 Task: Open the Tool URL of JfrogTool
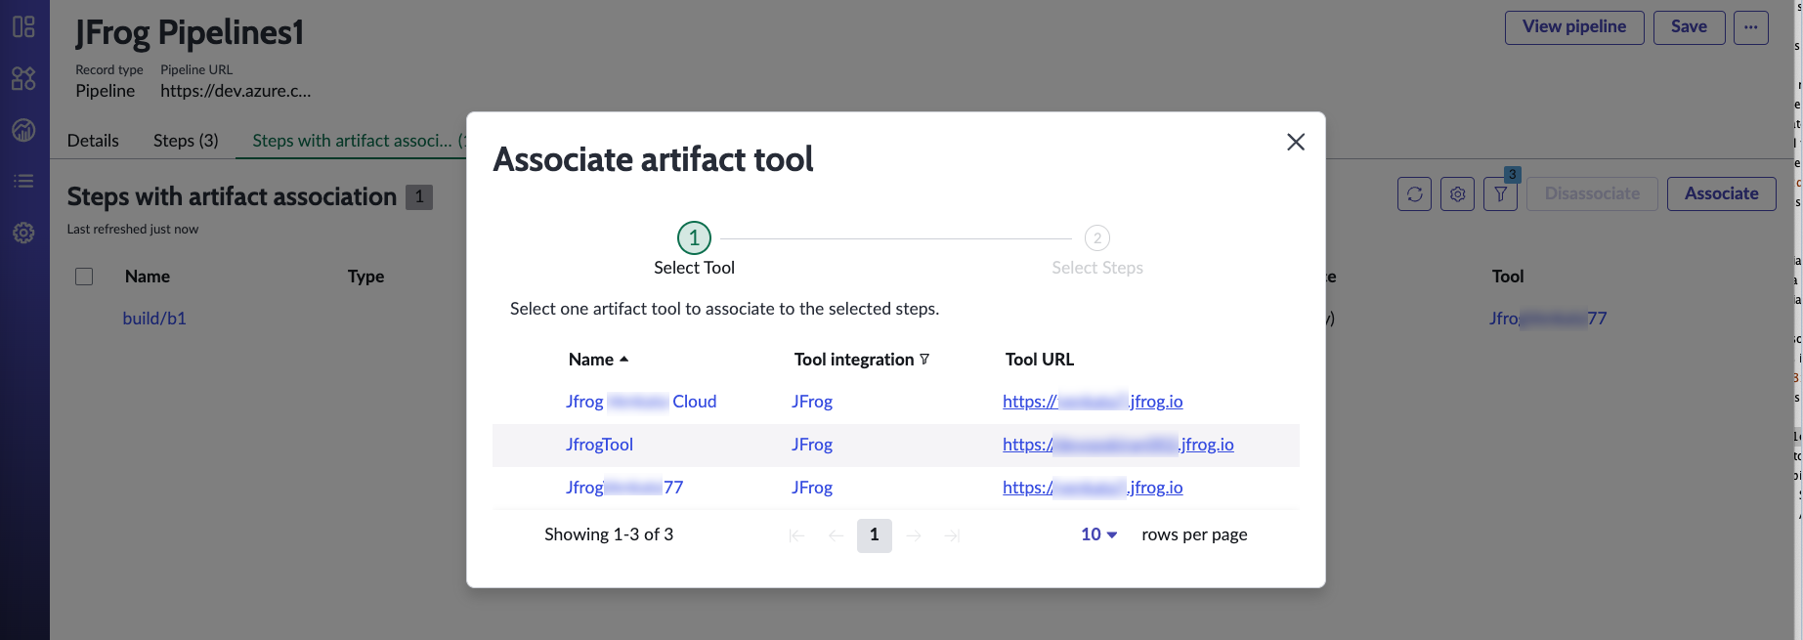pos(1118,445)
